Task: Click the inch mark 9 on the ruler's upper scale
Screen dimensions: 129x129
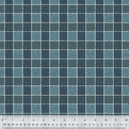Action: pyautogui.click(x=95, y=120)
